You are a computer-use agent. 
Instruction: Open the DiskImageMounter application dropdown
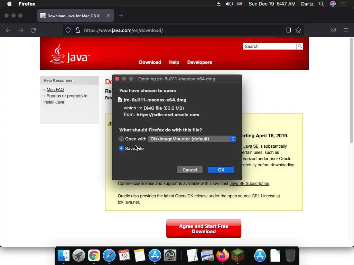click(x=192, y=139)
